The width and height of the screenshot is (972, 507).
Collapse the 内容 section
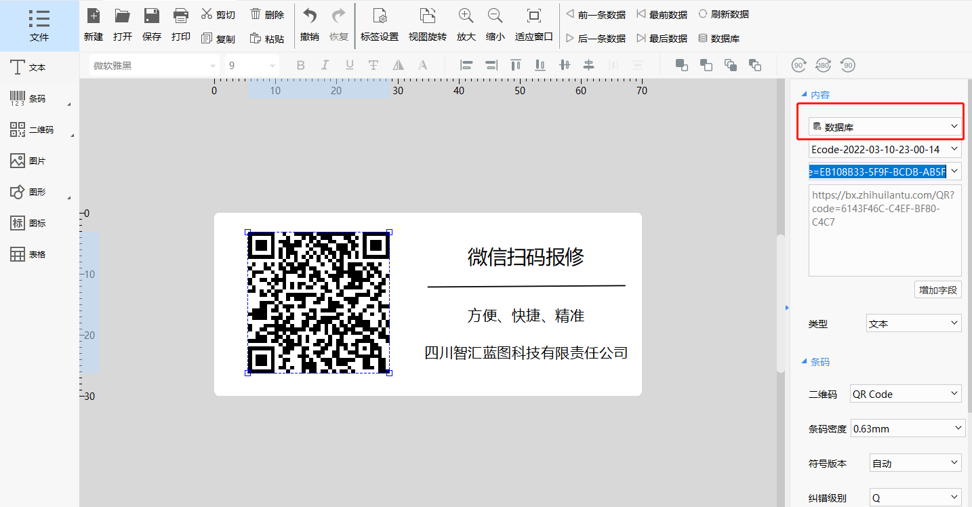point(805,95)
